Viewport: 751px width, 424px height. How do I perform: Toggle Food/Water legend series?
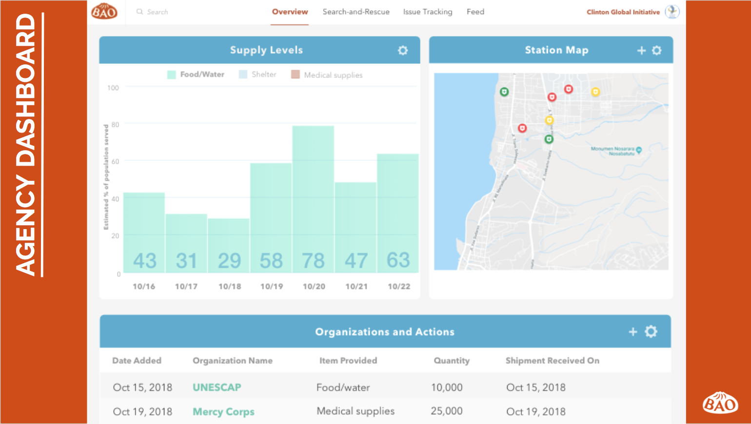[x=196, y=75]
